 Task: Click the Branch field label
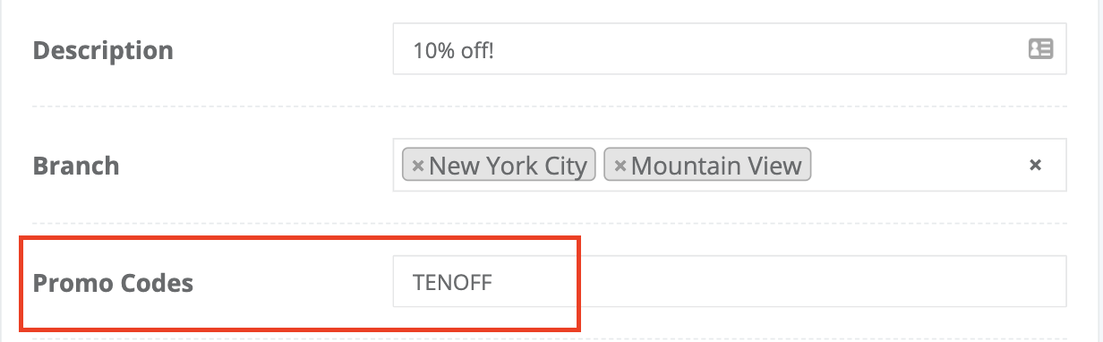coord(76,166)
